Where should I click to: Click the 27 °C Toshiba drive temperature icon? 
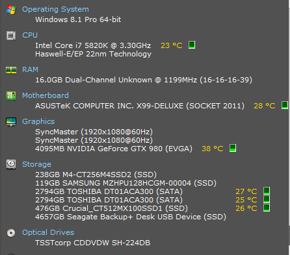point(267,191)
